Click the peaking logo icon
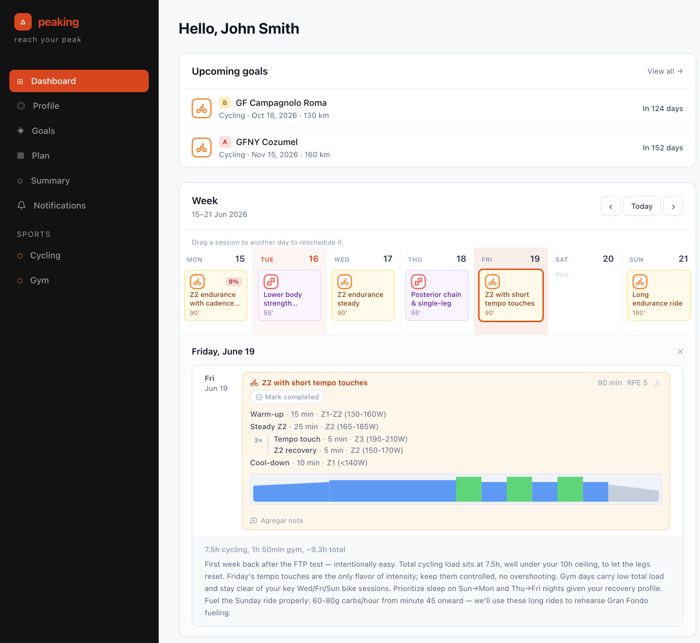Screen dimensions: 700x643 pos(23,22)
